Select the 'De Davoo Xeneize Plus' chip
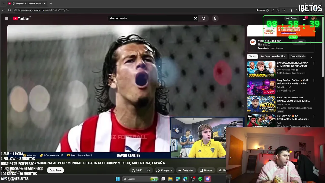The width and height of the screenshot is (325, 183). pos(273,56)
